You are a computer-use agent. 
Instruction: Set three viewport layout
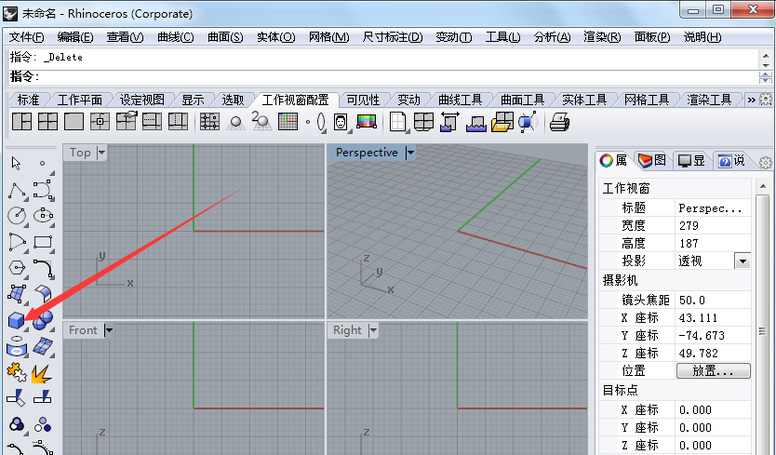(x=21, y=122)
